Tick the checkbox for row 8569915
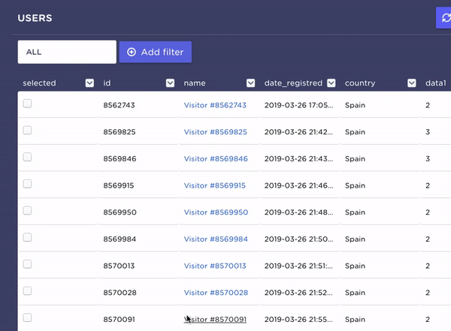The height and width of the screenshot is (331, 451). (27, 184)
